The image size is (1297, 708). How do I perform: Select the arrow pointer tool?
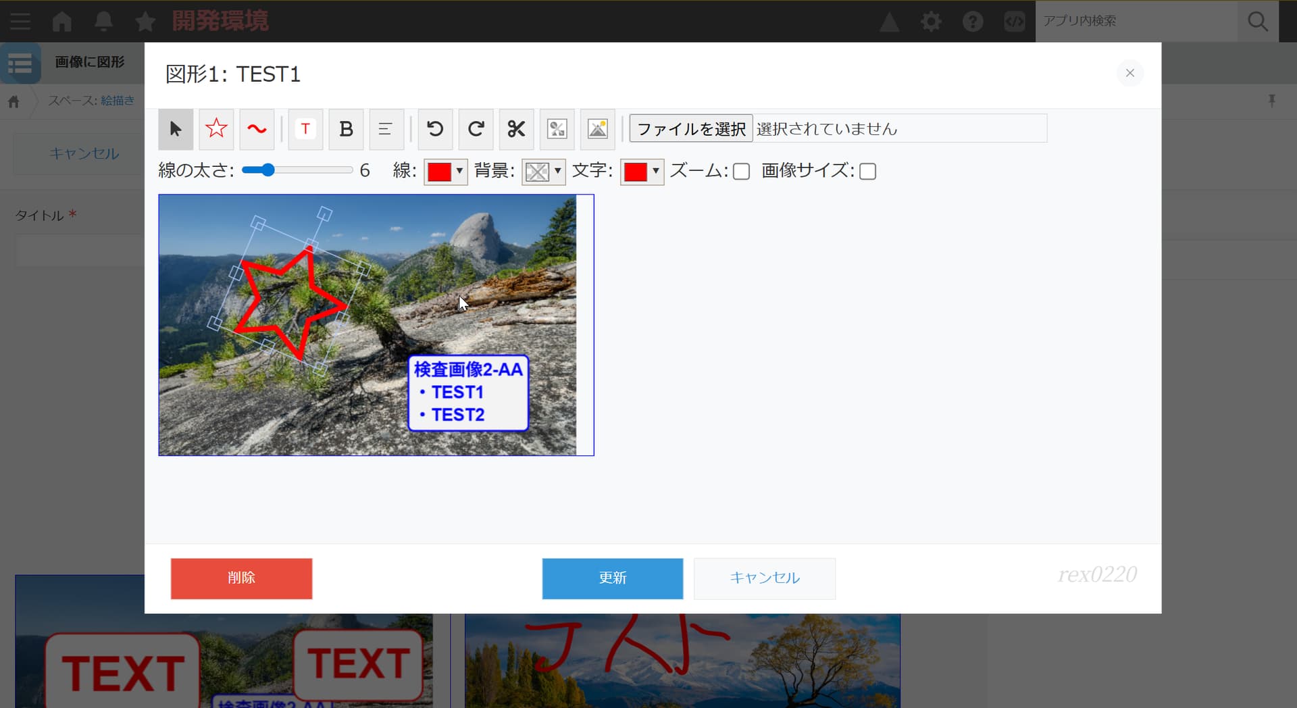[x=176, y=129]
